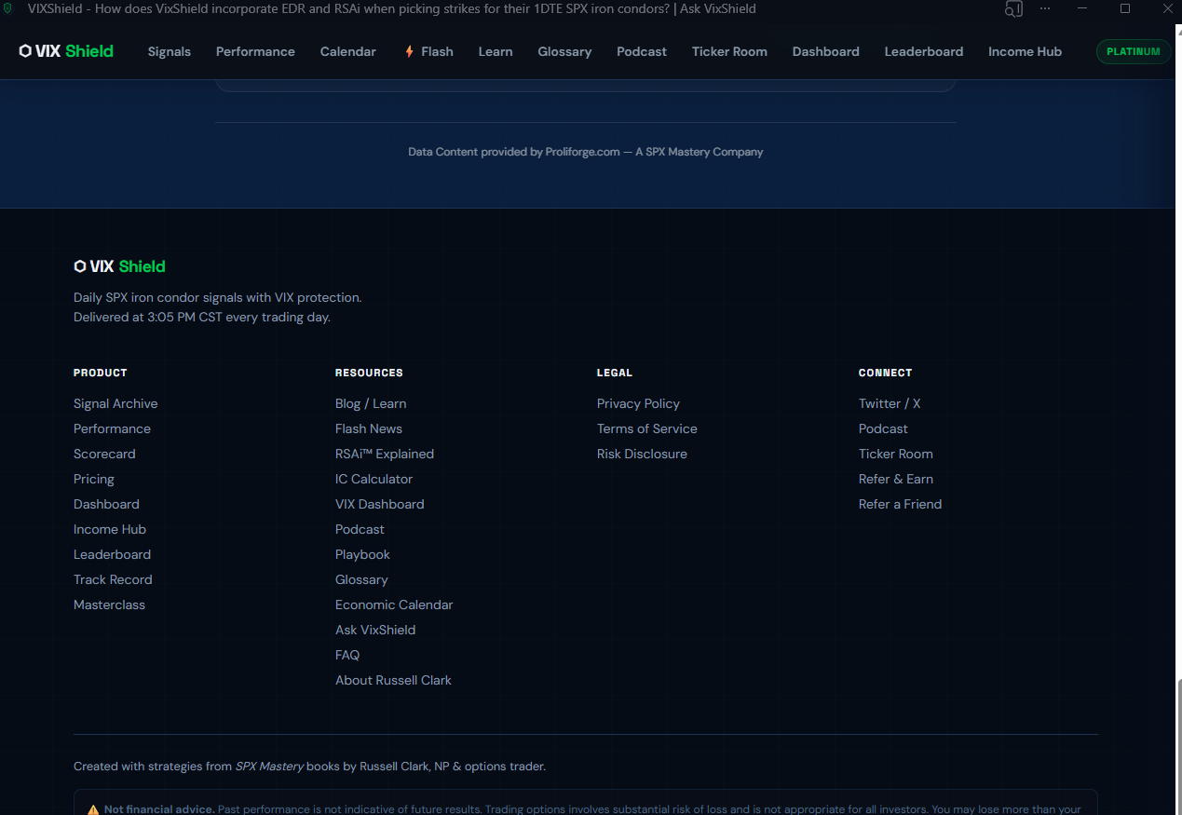Screen dimensions: 1182x815
Task: Open Signals in the top navigation
Action: click(x=170, y=51)
